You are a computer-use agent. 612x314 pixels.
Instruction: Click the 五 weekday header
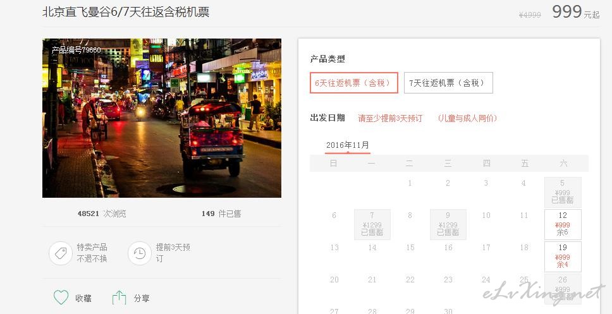coord(525,164)
